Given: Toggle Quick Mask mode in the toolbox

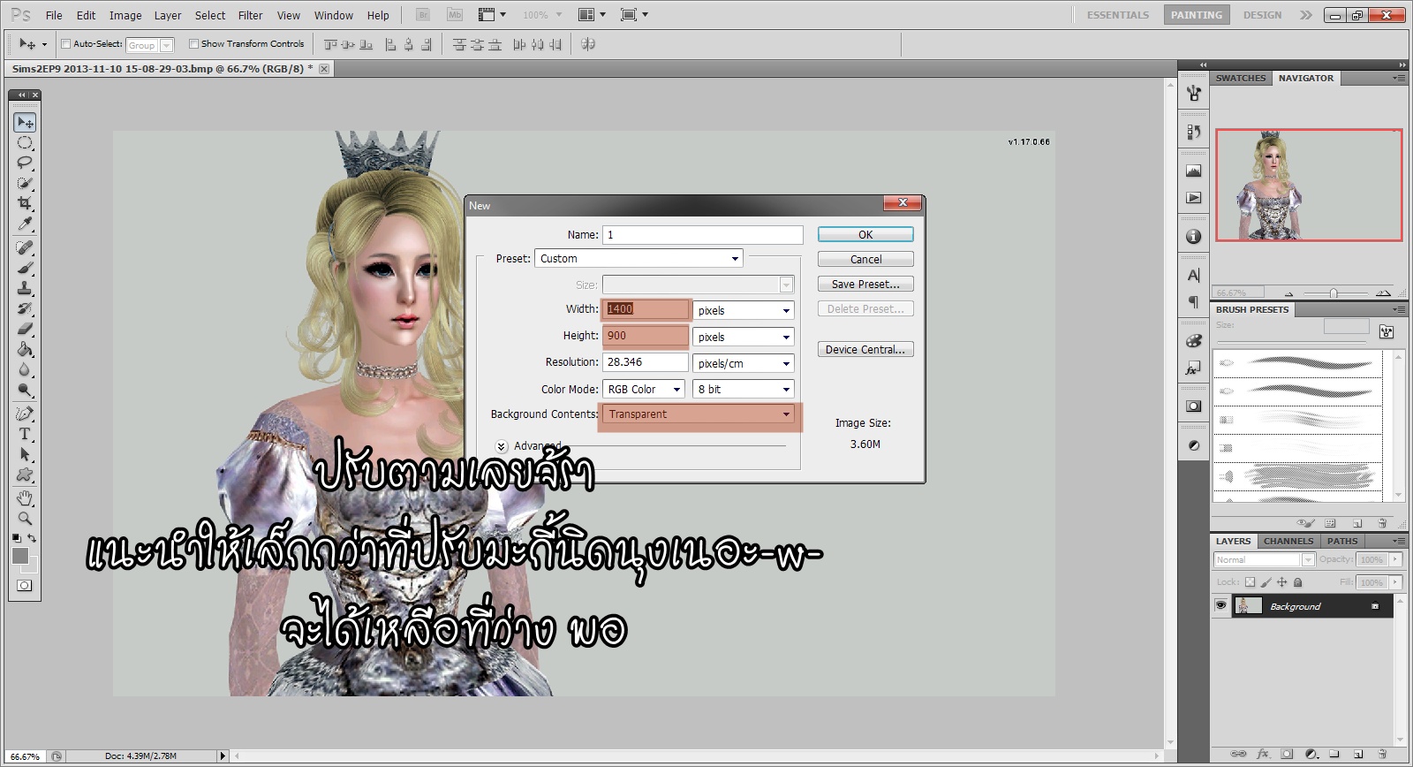Looking at the screenshot, I should [24, 585].
